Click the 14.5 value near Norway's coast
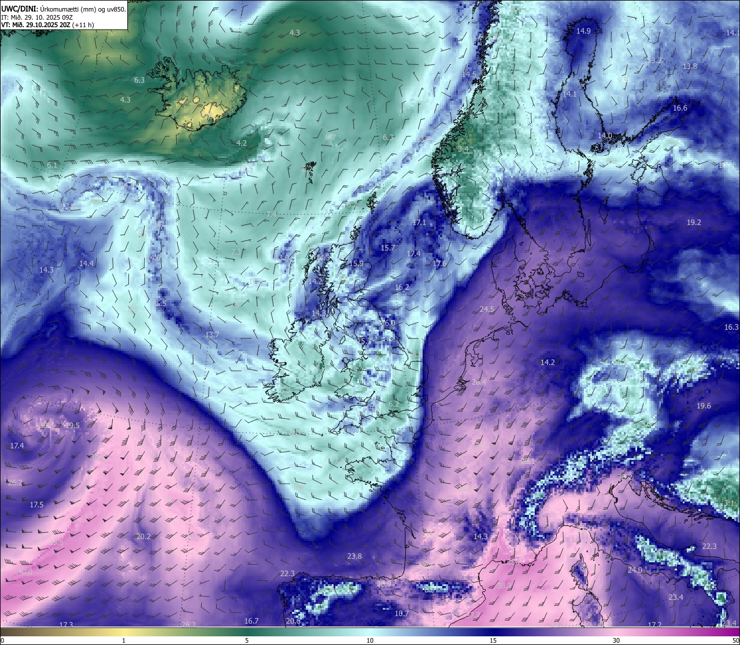 (469, 75)
